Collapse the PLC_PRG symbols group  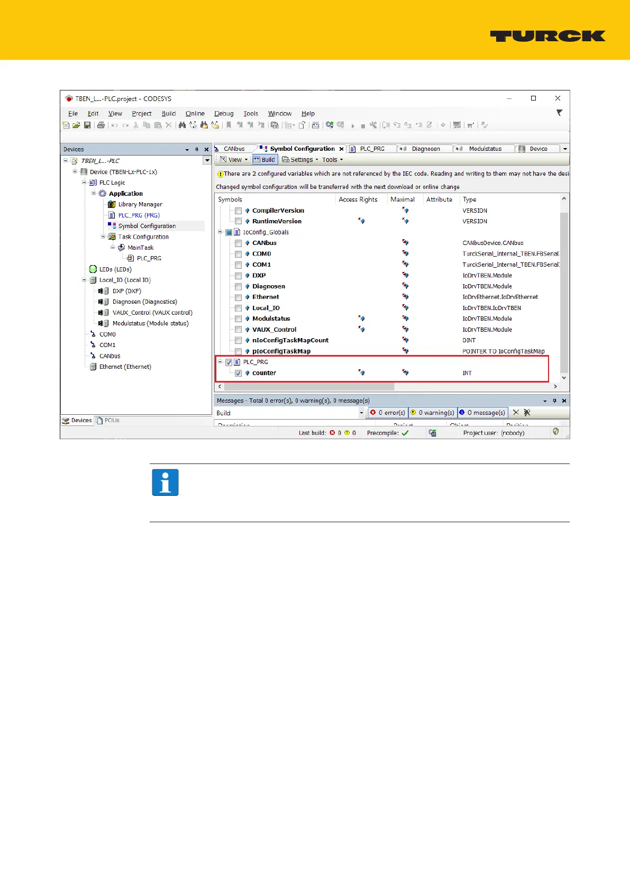[x=220, y=362]
